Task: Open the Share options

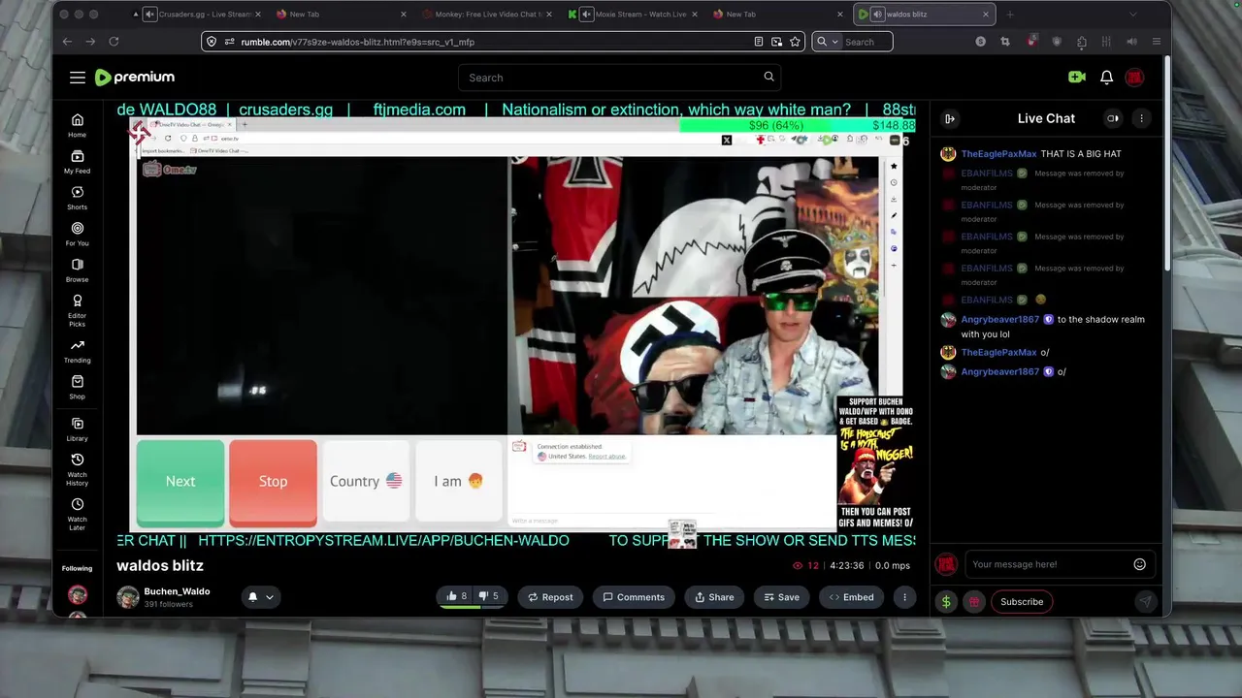Action: pos(714,597)
